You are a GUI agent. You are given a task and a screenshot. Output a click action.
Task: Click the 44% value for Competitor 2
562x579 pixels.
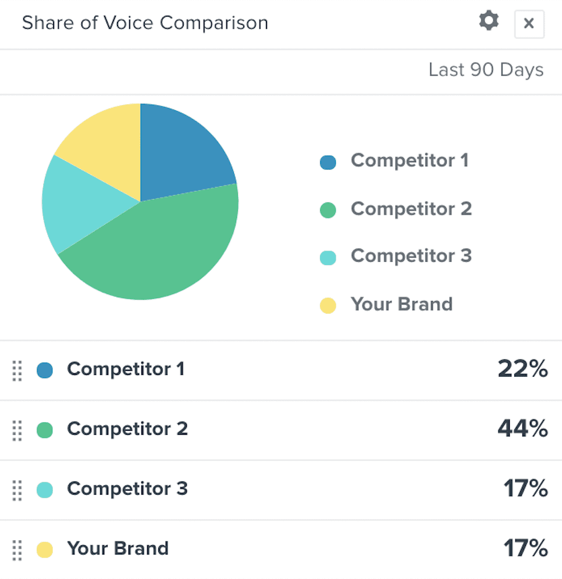point(523,429)
